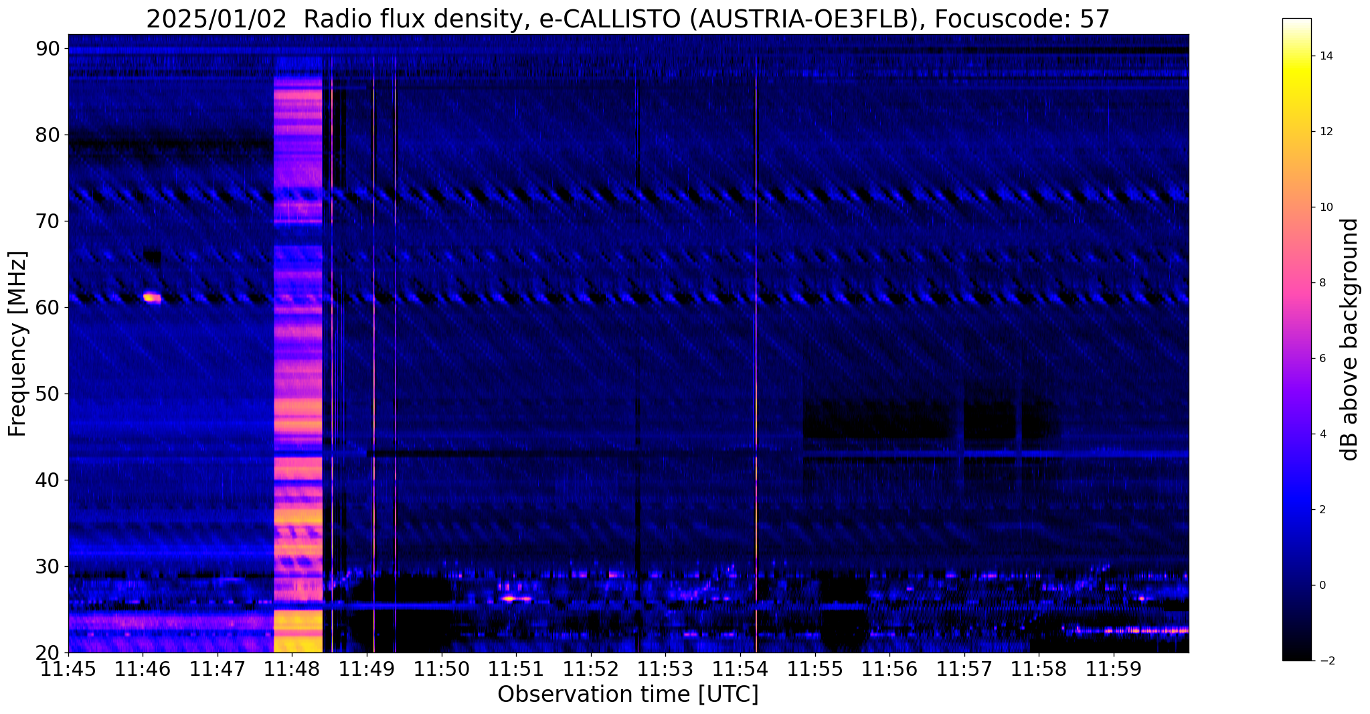Click the colorbar tick label 14

tap(1326, 56)
